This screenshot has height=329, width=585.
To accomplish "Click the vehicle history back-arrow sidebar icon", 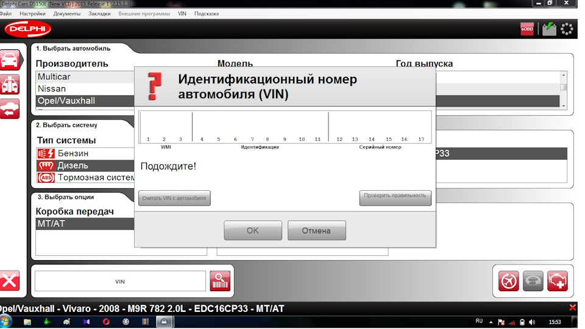I will (10, 109).
